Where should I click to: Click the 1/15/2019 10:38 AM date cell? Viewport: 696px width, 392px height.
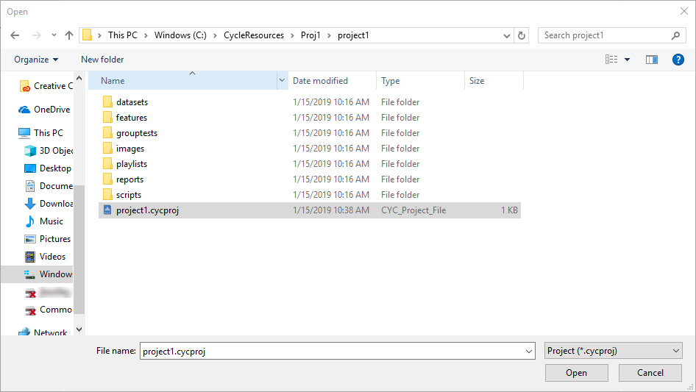point(330,210)
